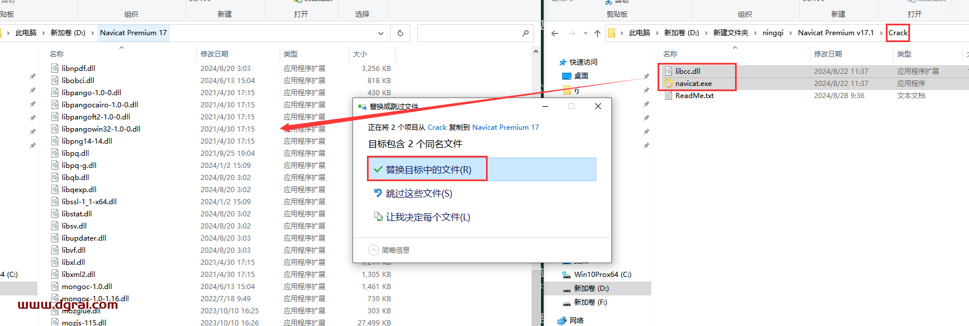Click the search magnifier icon in left window
This screenshot has height=326, width=969.
tap(525, 33)
